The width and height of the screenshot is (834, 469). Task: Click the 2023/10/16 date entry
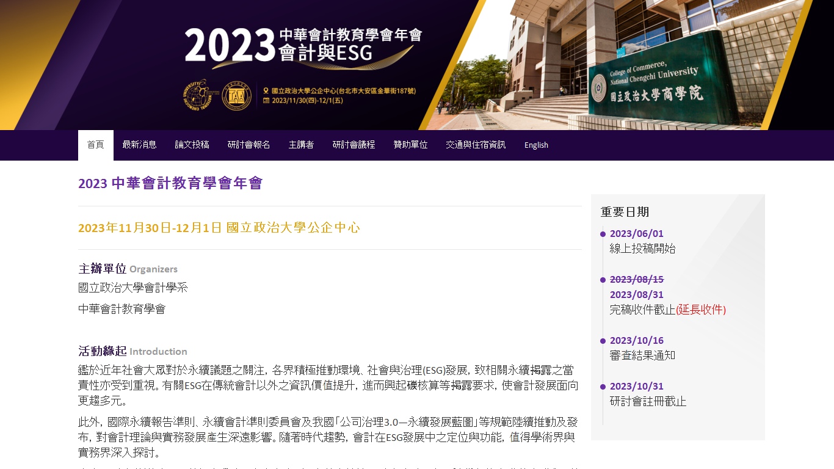[x=637, y=340]
